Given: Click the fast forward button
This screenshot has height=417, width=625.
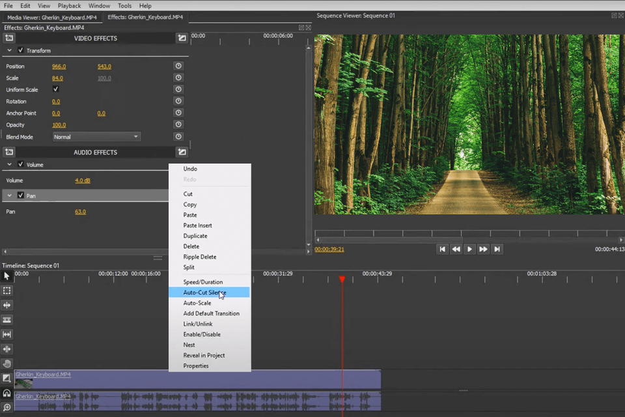Looking at the screenshot, I should (x=483, y=249).
